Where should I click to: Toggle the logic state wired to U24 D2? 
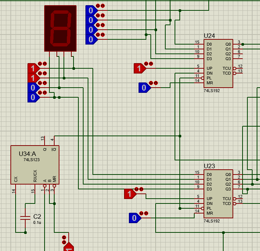(91, 30)
